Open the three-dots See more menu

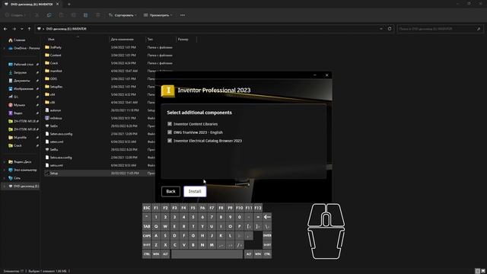(x=183, y=15)
